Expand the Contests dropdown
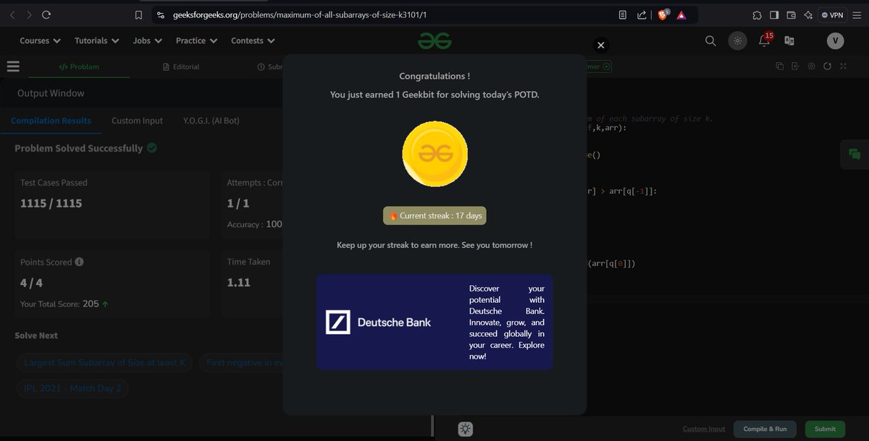869x441 pixels. (253, 40)
